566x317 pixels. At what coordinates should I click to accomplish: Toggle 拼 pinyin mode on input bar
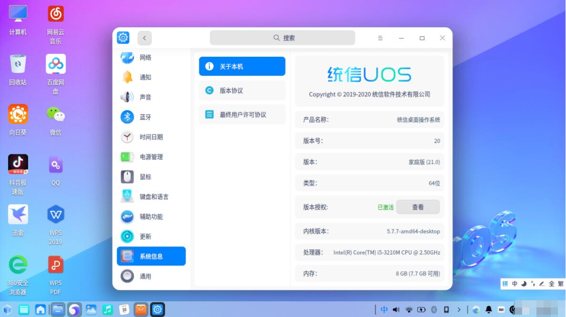pyautogui.click(x=505, y=284)
